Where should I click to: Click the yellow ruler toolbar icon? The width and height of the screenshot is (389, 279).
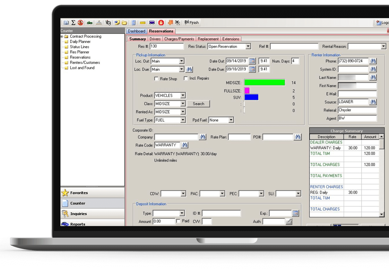[x=142, y=23]
